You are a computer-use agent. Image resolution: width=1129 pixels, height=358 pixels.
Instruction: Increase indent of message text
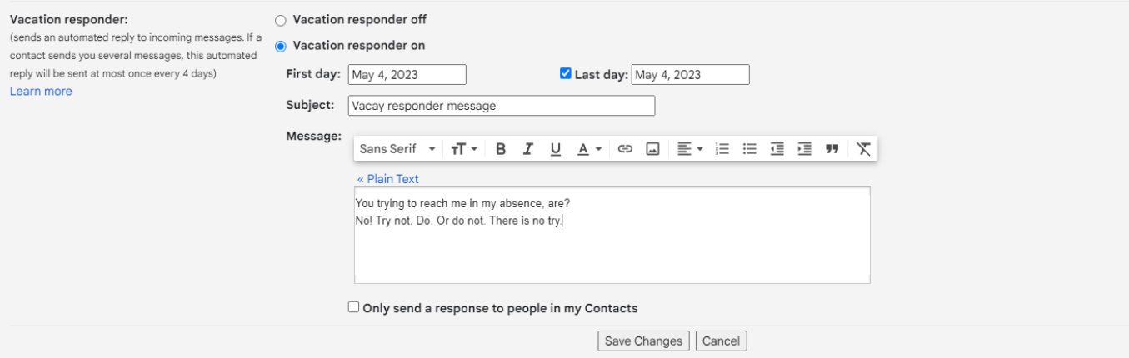[804, 149]
